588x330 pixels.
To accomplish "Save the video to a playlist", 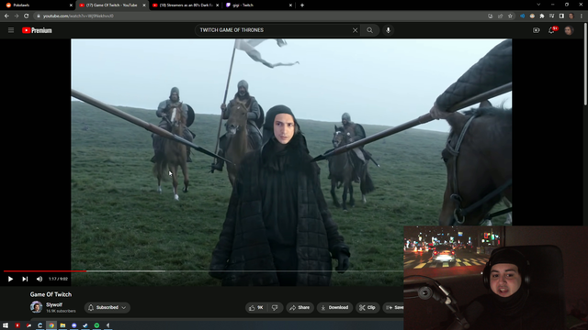I will pos(393,308).
